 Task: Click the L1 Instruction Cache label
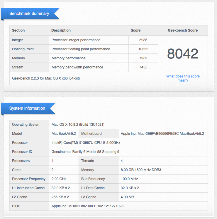(x=28, y=188)
